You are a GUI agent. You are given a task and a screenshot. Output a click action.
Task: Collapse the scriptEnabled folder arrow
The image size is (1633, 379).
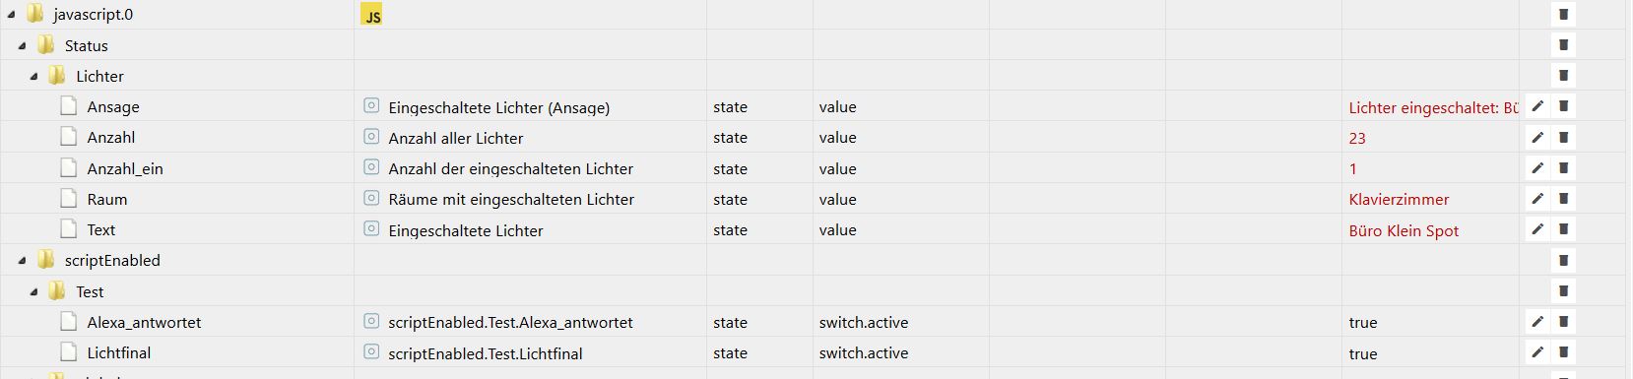(22, 261)
